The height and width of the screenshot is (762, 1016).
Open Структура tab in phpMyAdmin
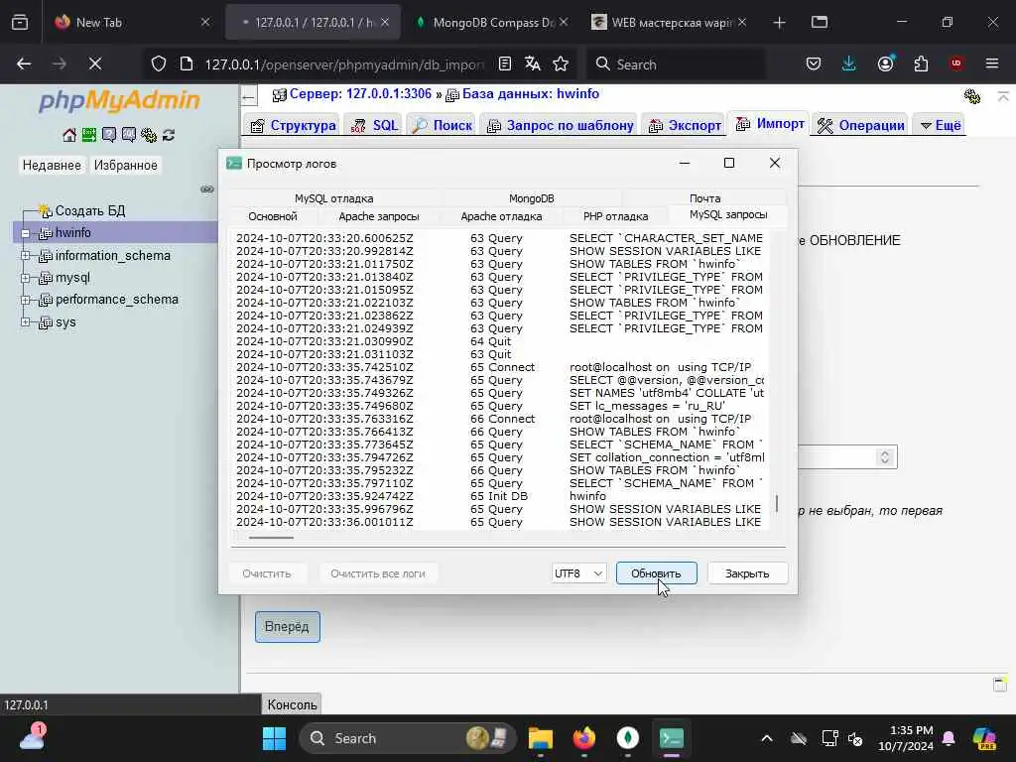click(x=293, y=125)
